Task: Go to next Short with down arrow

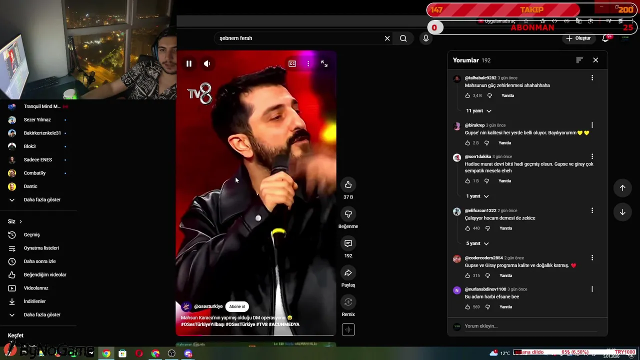Action: (622, 212)
